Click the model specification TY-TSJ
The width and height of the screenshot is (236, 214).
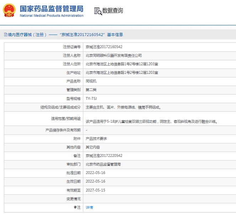point(91,98)
